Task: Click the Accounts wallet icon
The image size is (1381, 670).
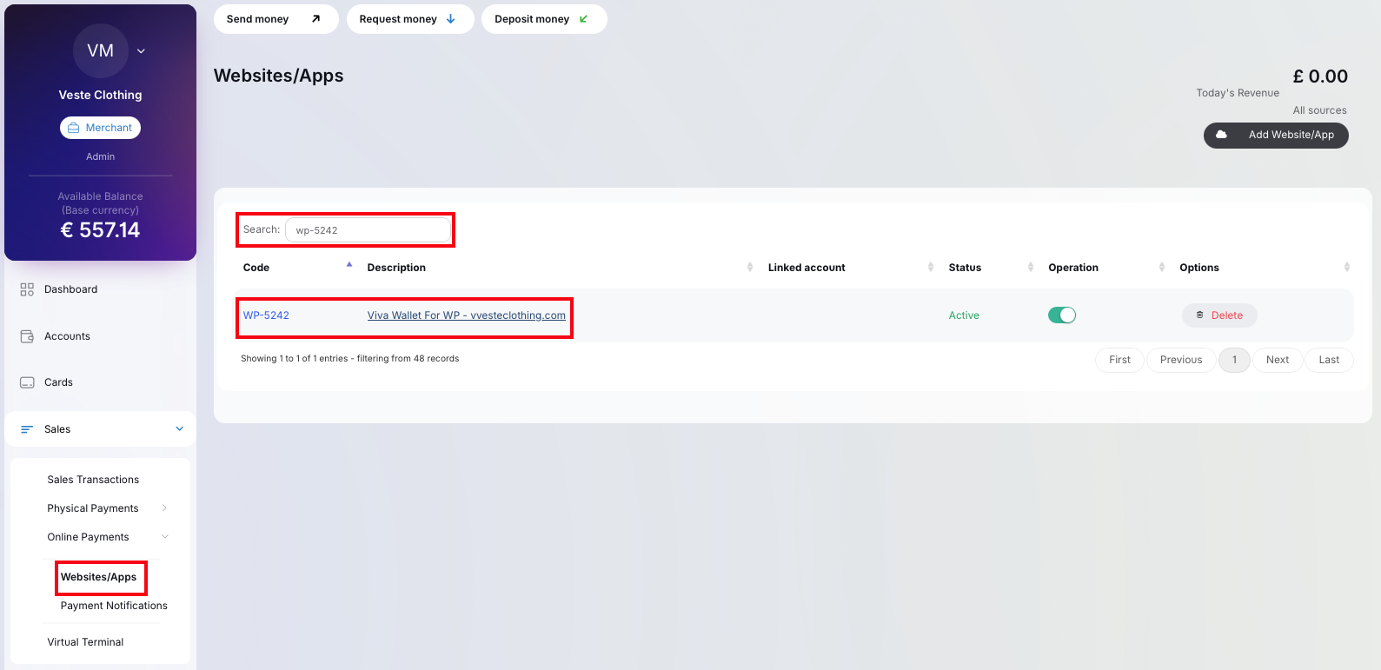Action: (x=27, y=336)
